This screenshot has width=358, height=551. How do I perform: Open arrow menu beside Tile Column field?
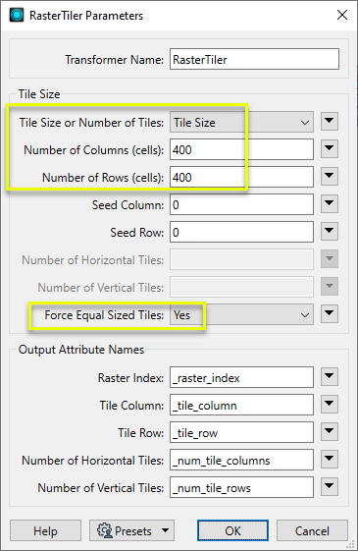coord(330,404)
